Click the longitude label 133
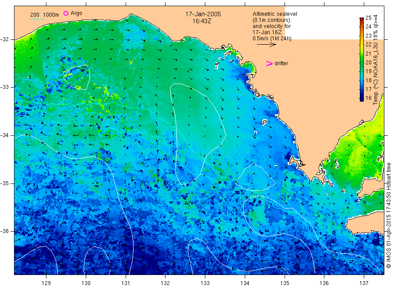This screenshot has width=394, height=289. 205,283
